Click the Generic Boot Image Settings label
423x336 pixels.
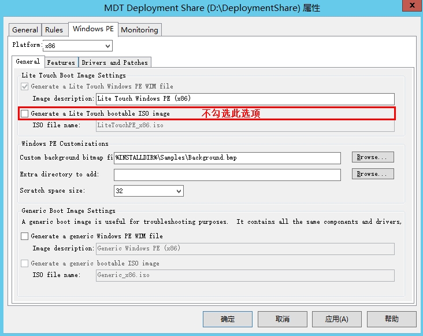(69, 211)
